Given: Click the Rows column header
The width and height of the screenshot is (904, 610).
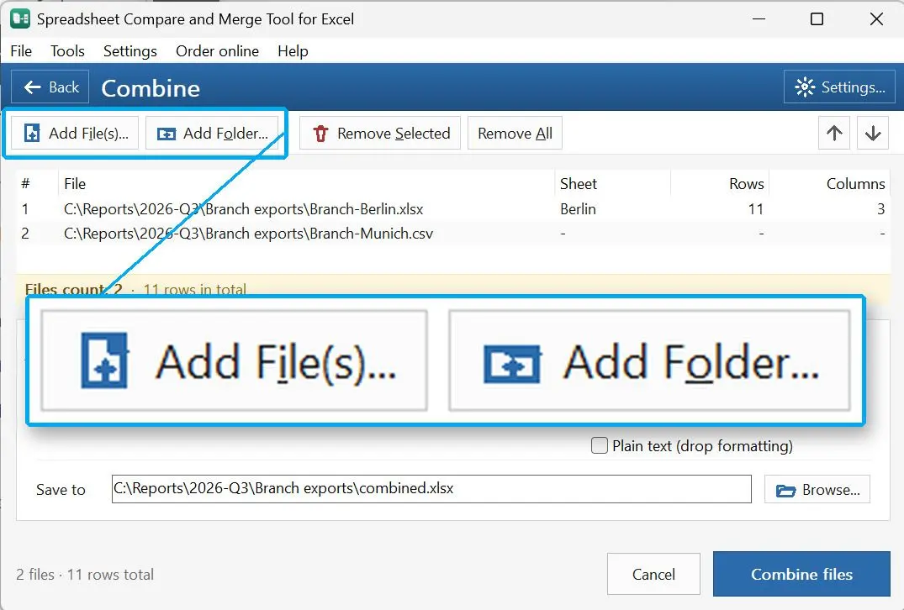Looking at the screenshot, I should coord(720,184).
